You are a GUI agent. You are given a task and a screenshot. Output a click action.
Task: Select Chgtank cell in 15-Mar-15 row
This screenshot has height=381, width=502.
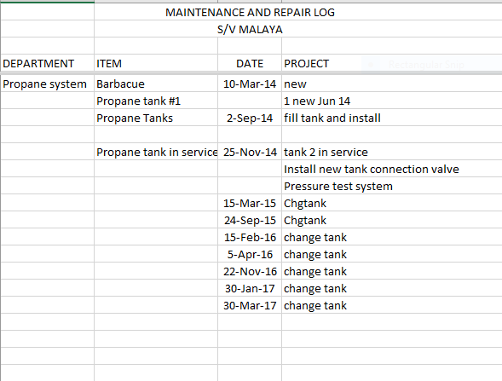point(392,203)
